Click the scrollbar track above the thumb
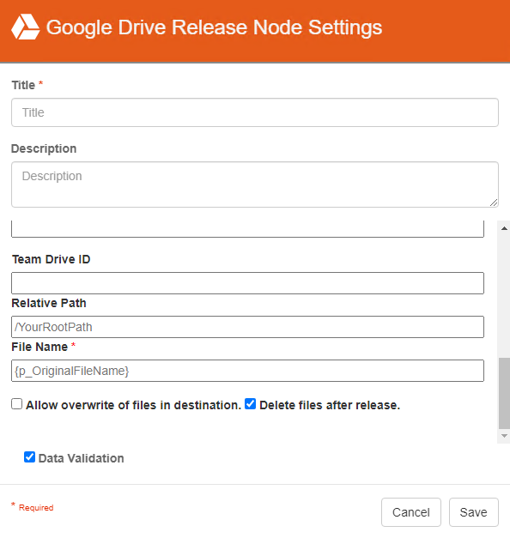This screenshot has height=538, width=510. click(504, 295)
